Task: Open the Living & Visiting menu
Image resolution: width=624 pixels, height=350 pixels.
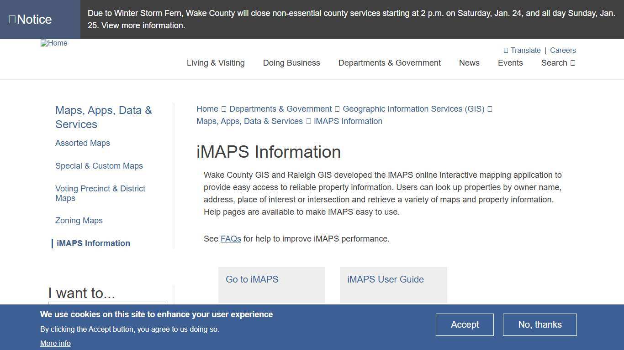Action: pos(216,63)
